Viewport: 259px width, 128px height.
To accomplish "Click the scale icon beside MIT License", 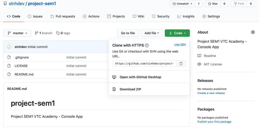I will point(199,64).
